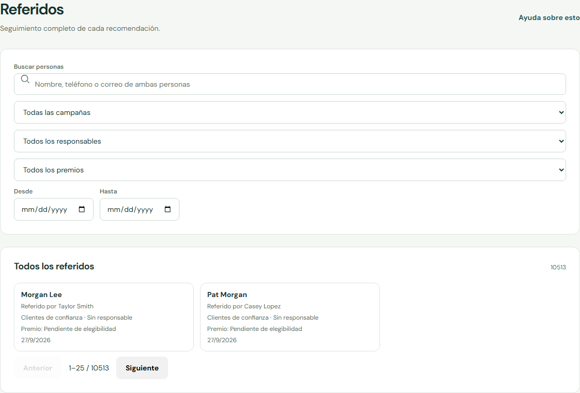
Task: Click the Todos los referidos heading
Action: [x=54, y=266]
